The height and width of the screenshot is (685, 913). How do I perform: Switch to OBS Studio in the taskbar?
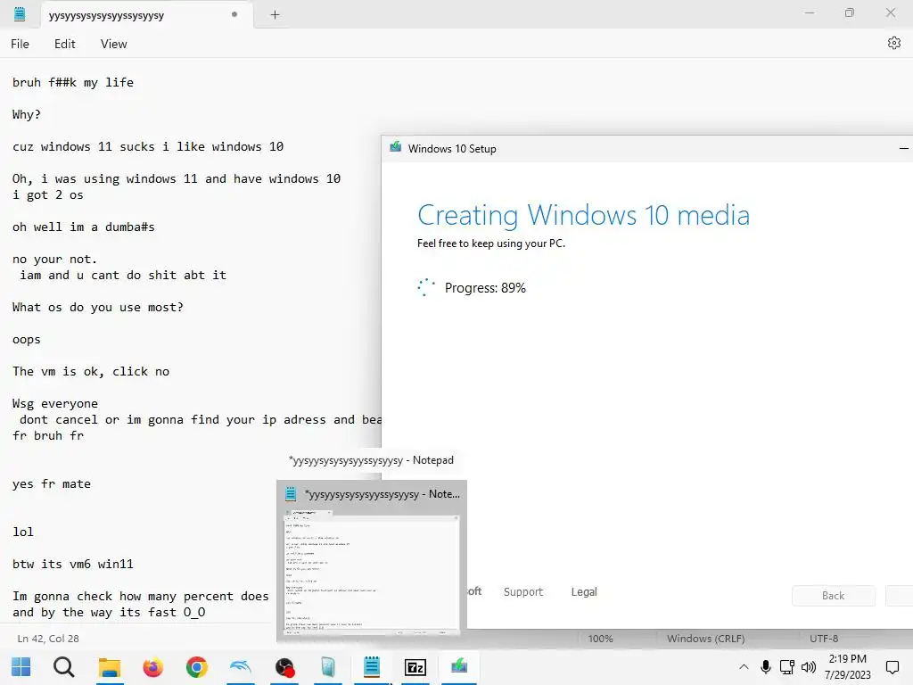284,667
